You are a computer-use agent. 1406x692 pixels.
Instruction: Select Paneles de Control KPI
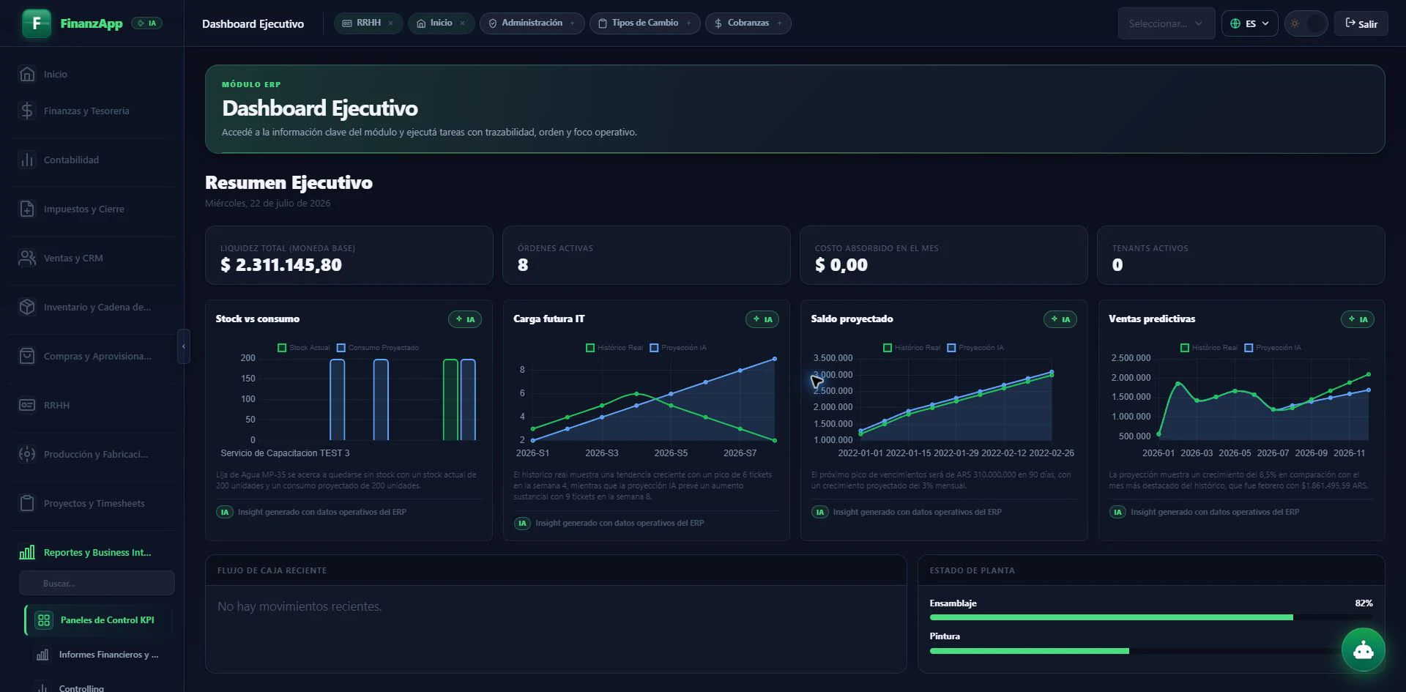pos(100,620)
